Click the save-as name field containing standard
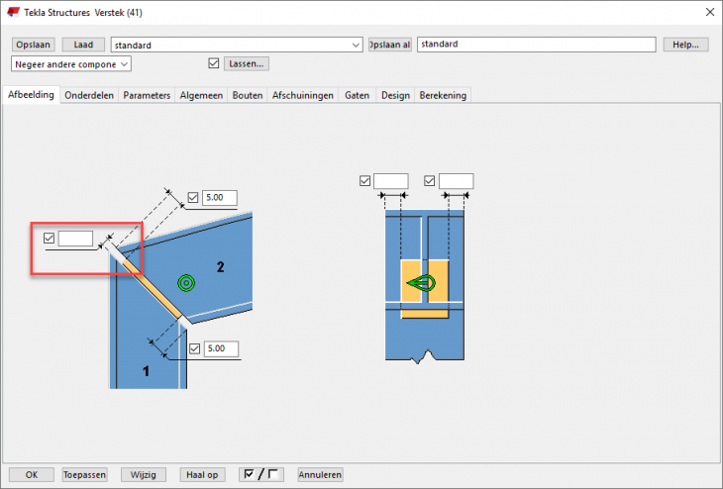The width and height of the screenshot is (723, 489). 536,45
